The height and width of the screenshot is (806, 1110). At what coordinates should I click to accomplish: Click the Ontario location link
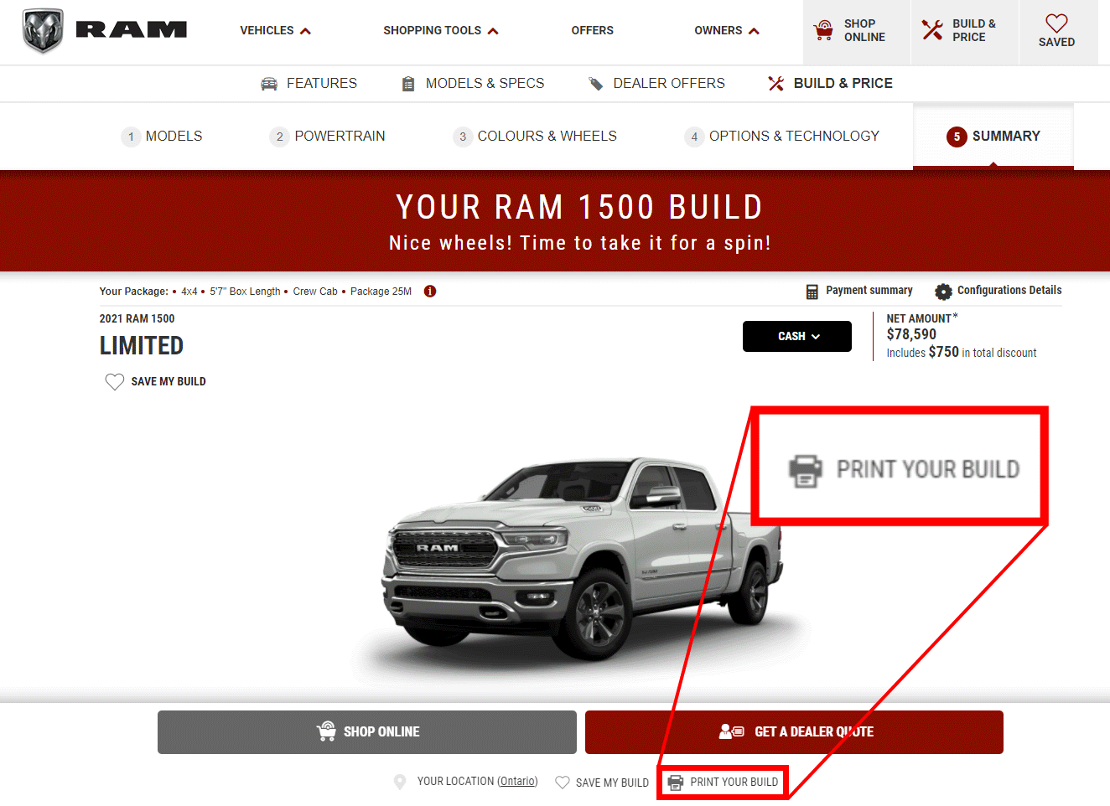[x=517, y=782]
